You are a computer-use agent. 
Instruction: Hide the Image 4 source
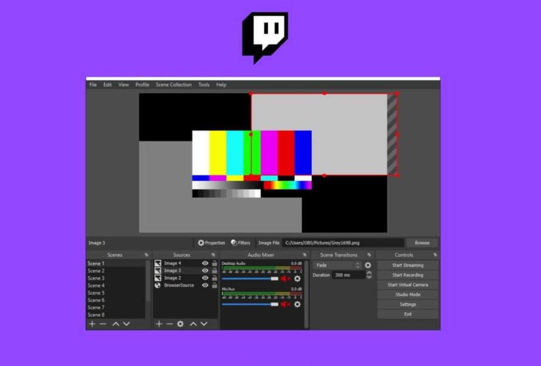pyautogui.click(x=205, y=263)
